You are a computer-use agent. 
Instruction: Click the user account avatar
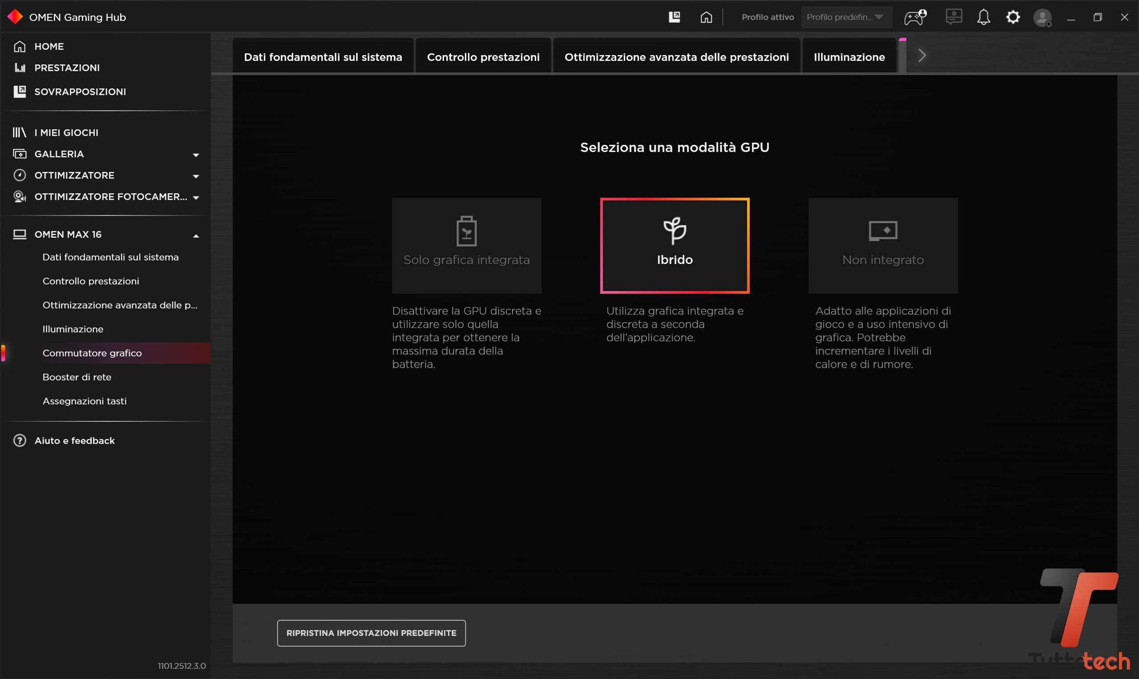click(x=1042, y=18)
